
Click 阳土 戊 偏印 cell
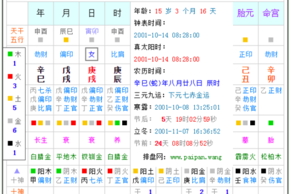click(143, 176)
